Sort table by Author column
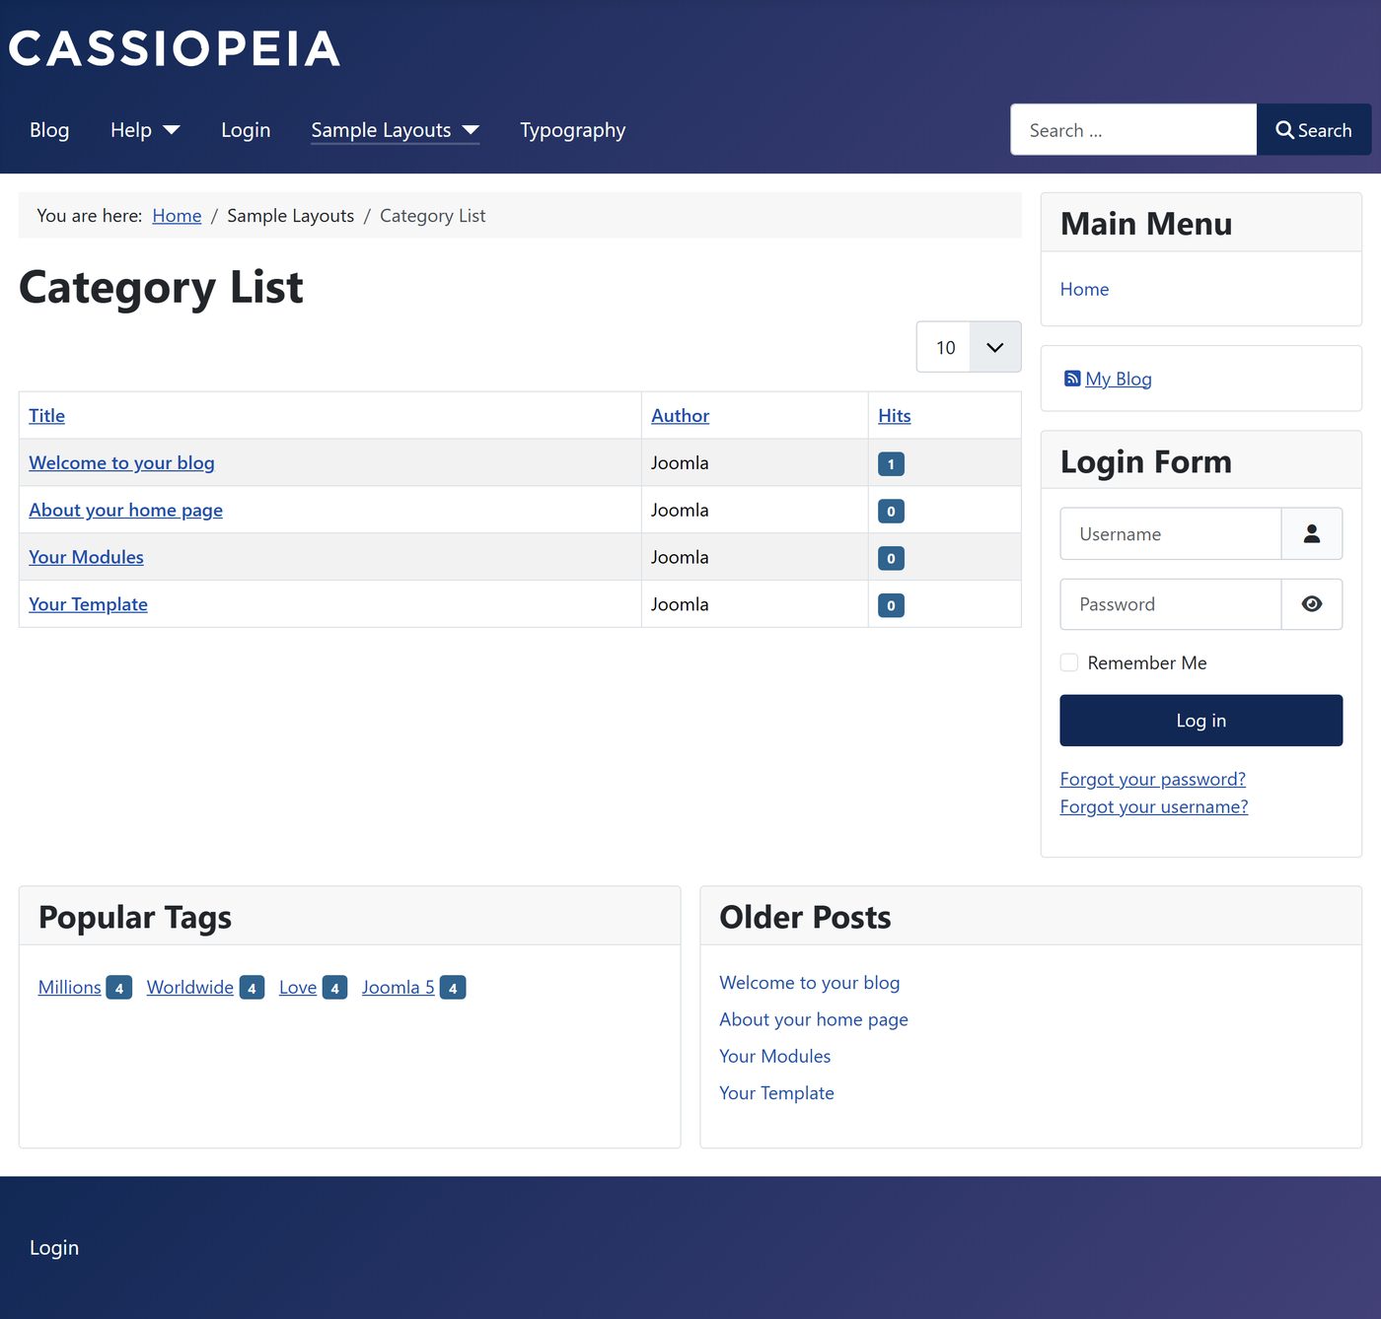This screenshot has height=1319, width=1381. tap(680, 415)
